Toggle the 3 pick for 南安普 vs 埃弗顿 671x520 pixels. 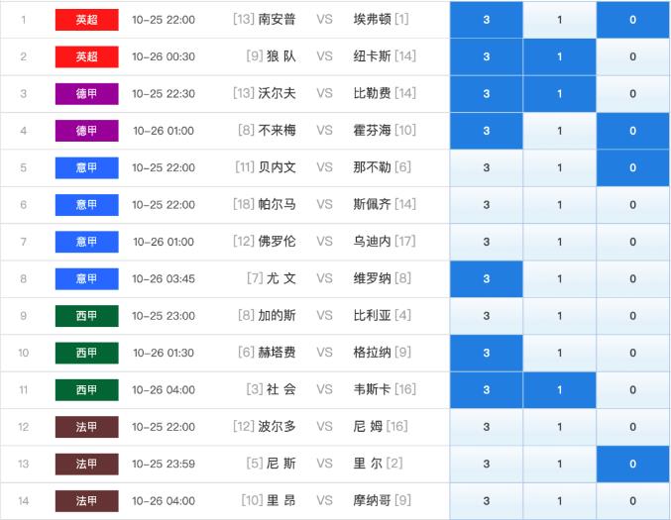pyautogui.click(x=486, y=20)
